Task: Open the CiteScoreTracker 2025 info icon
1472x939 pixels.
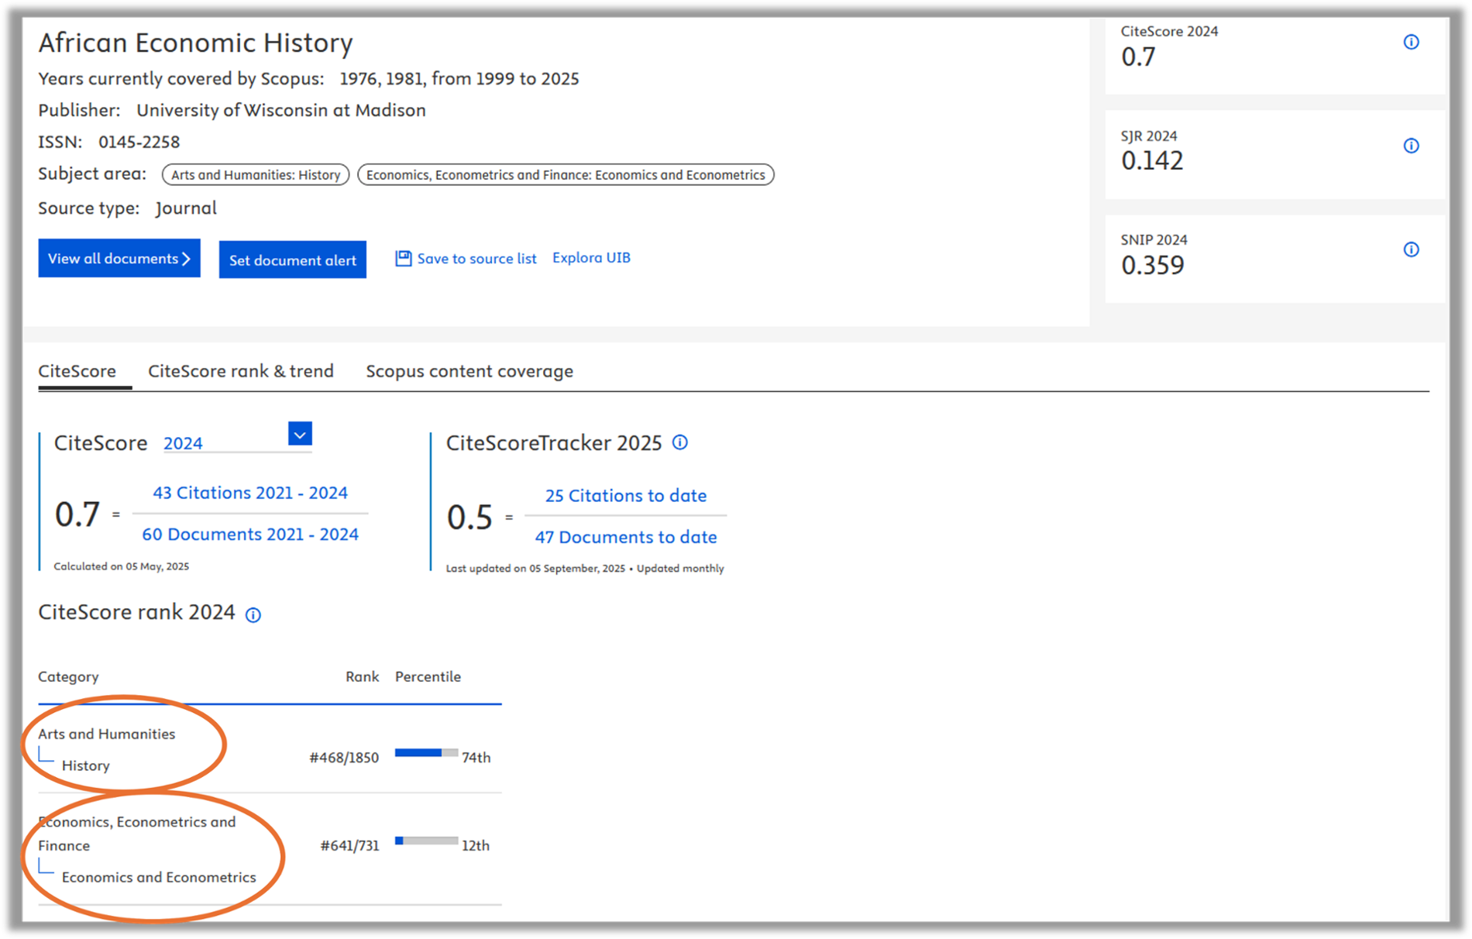Action: (x=679, y=442)
